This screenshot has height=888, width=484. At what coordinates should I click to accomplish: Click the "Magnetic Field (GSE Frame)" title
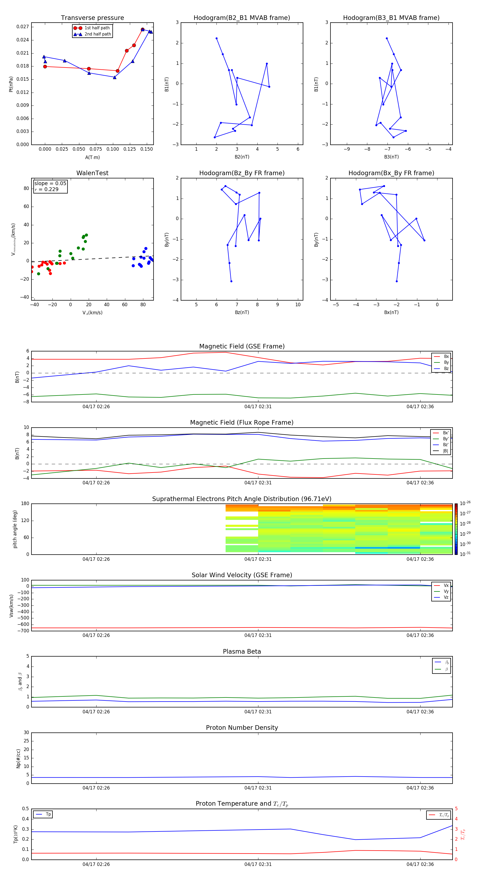tap(242, 346)
